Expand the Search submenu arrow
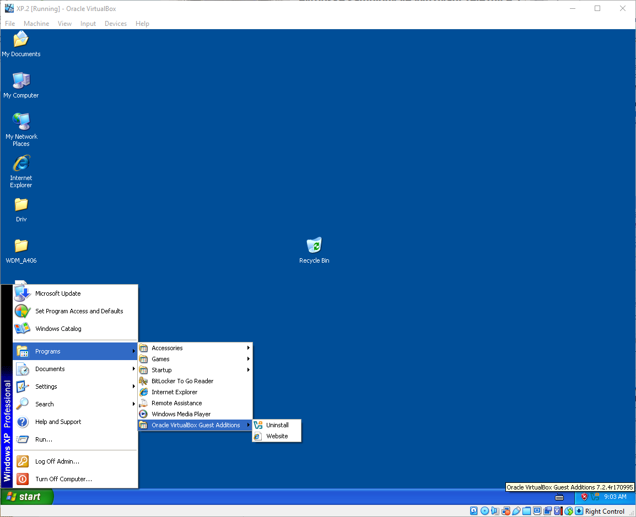This screenshot has height=517, width=636. pos(133,404)
